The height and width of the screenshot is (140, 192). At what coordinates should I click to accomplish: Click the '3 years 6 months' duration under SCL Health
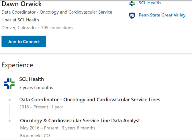pos(36,88)
